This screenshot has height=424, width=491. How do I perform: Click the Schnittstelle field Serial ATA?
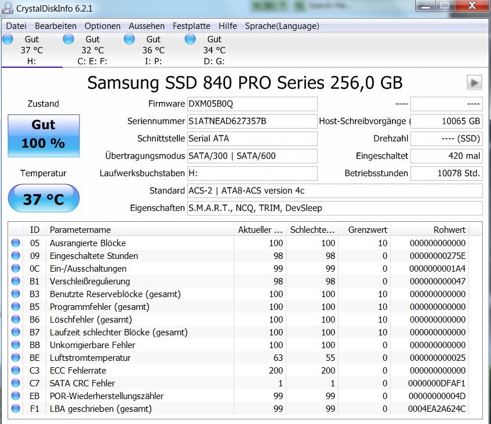[252, 138]
